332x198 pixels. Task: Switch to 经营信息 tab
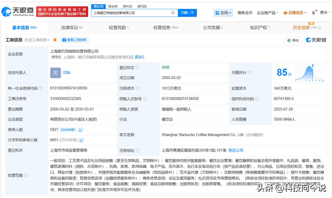(166, 28)
